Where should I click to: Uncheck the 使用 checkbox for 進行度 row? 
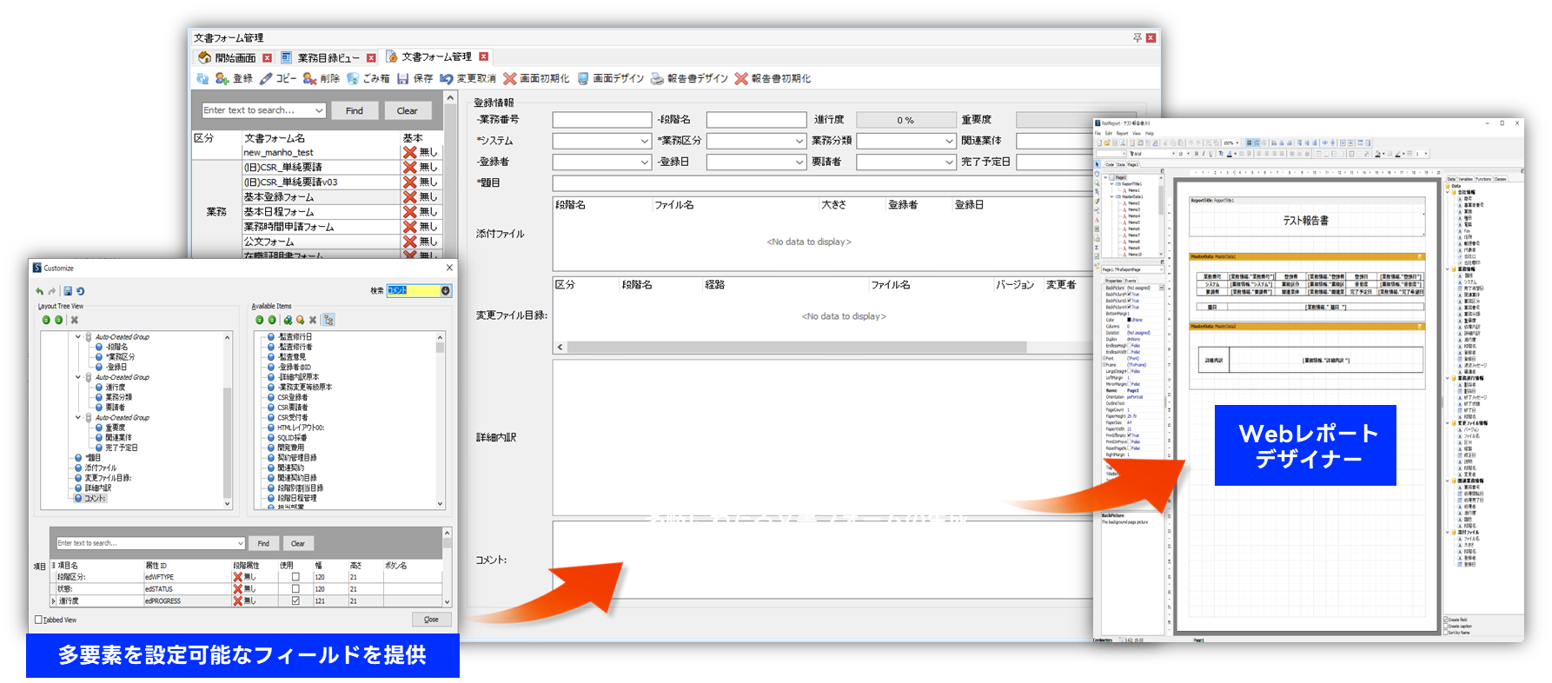click(295, 600)
